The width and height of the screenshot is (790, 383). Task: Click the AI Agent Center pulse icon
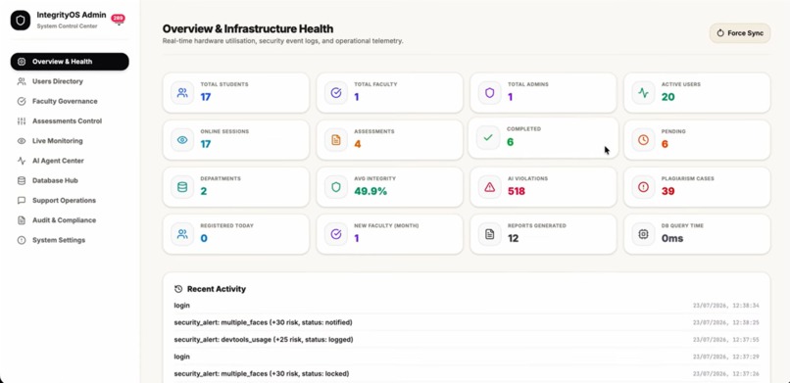pos(22,161)
